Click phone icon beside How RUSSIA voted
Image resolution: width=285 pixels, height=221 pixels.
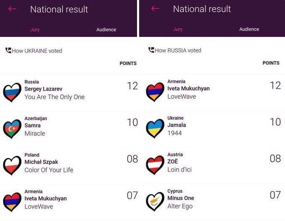tap(151, 50)
